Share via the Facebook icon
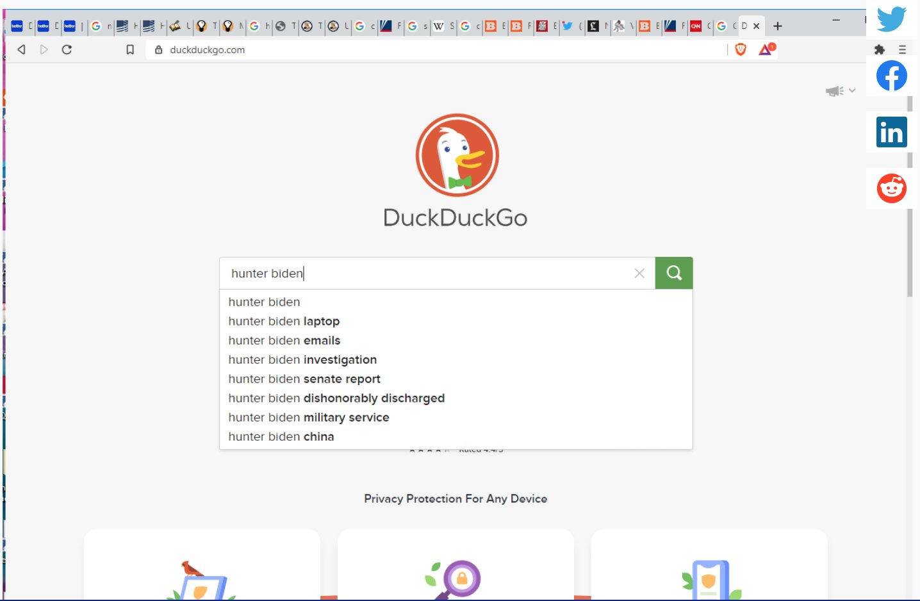 point(892,76)
